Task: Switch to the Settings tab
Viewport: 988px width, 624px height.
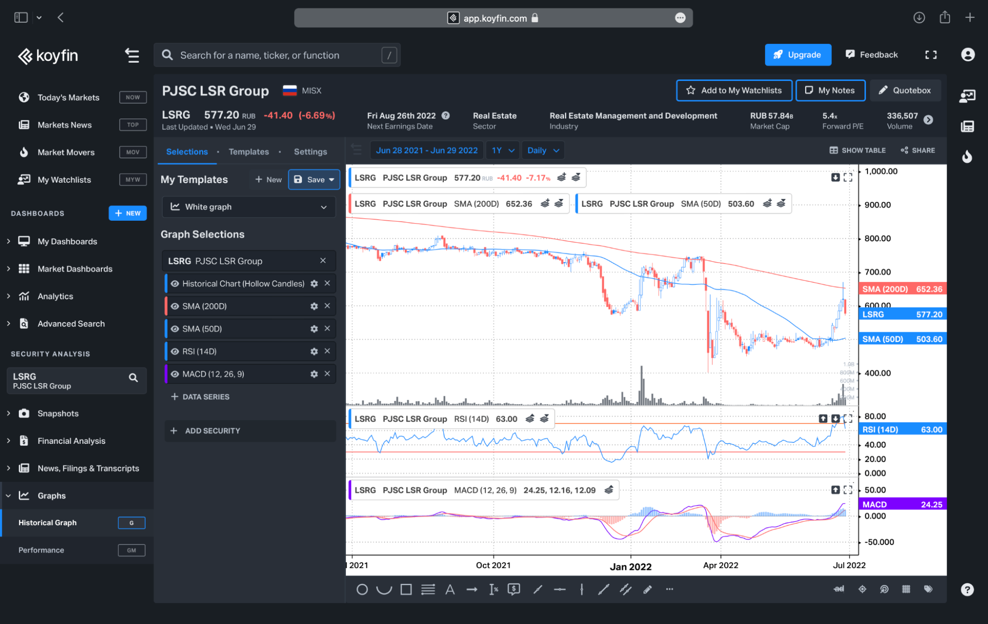Action: point(310,152)
